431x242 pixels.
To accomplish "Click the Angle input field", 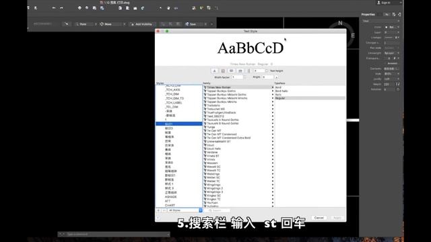I will [x=267, y=77].
